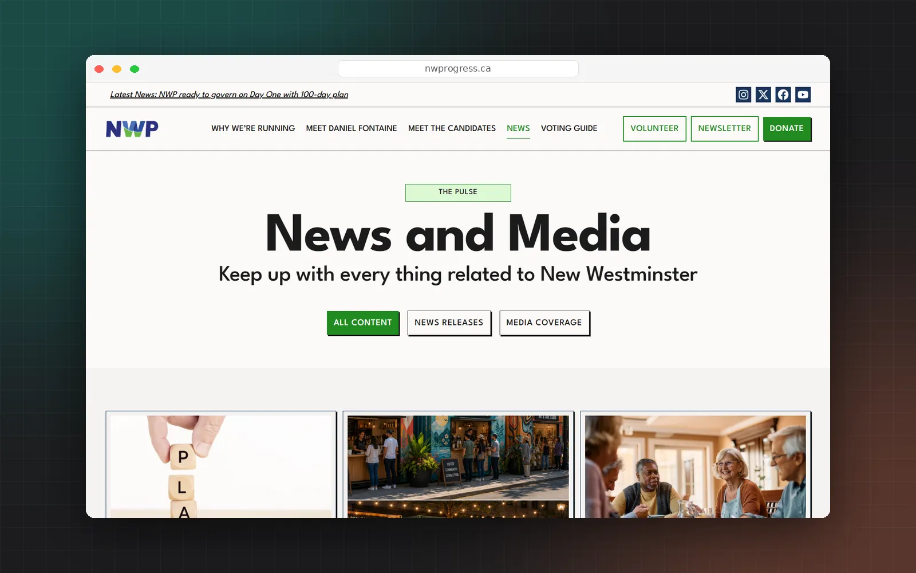Minimize the window using the yellow button

click(117, 69)
